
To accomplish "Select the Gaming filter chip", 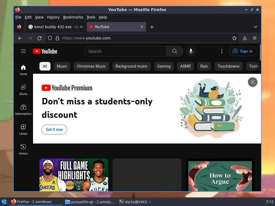I will [164, 66].
